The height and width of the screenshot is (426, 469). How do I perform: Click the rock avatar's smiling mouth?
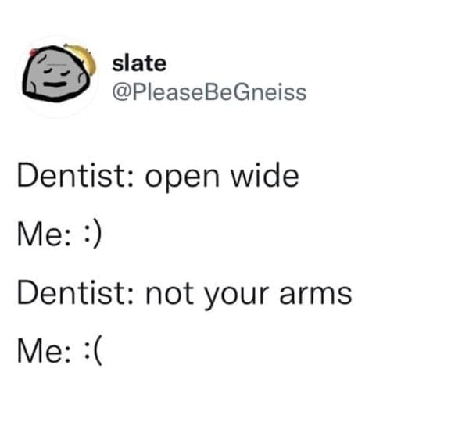[x=55, y=84]
